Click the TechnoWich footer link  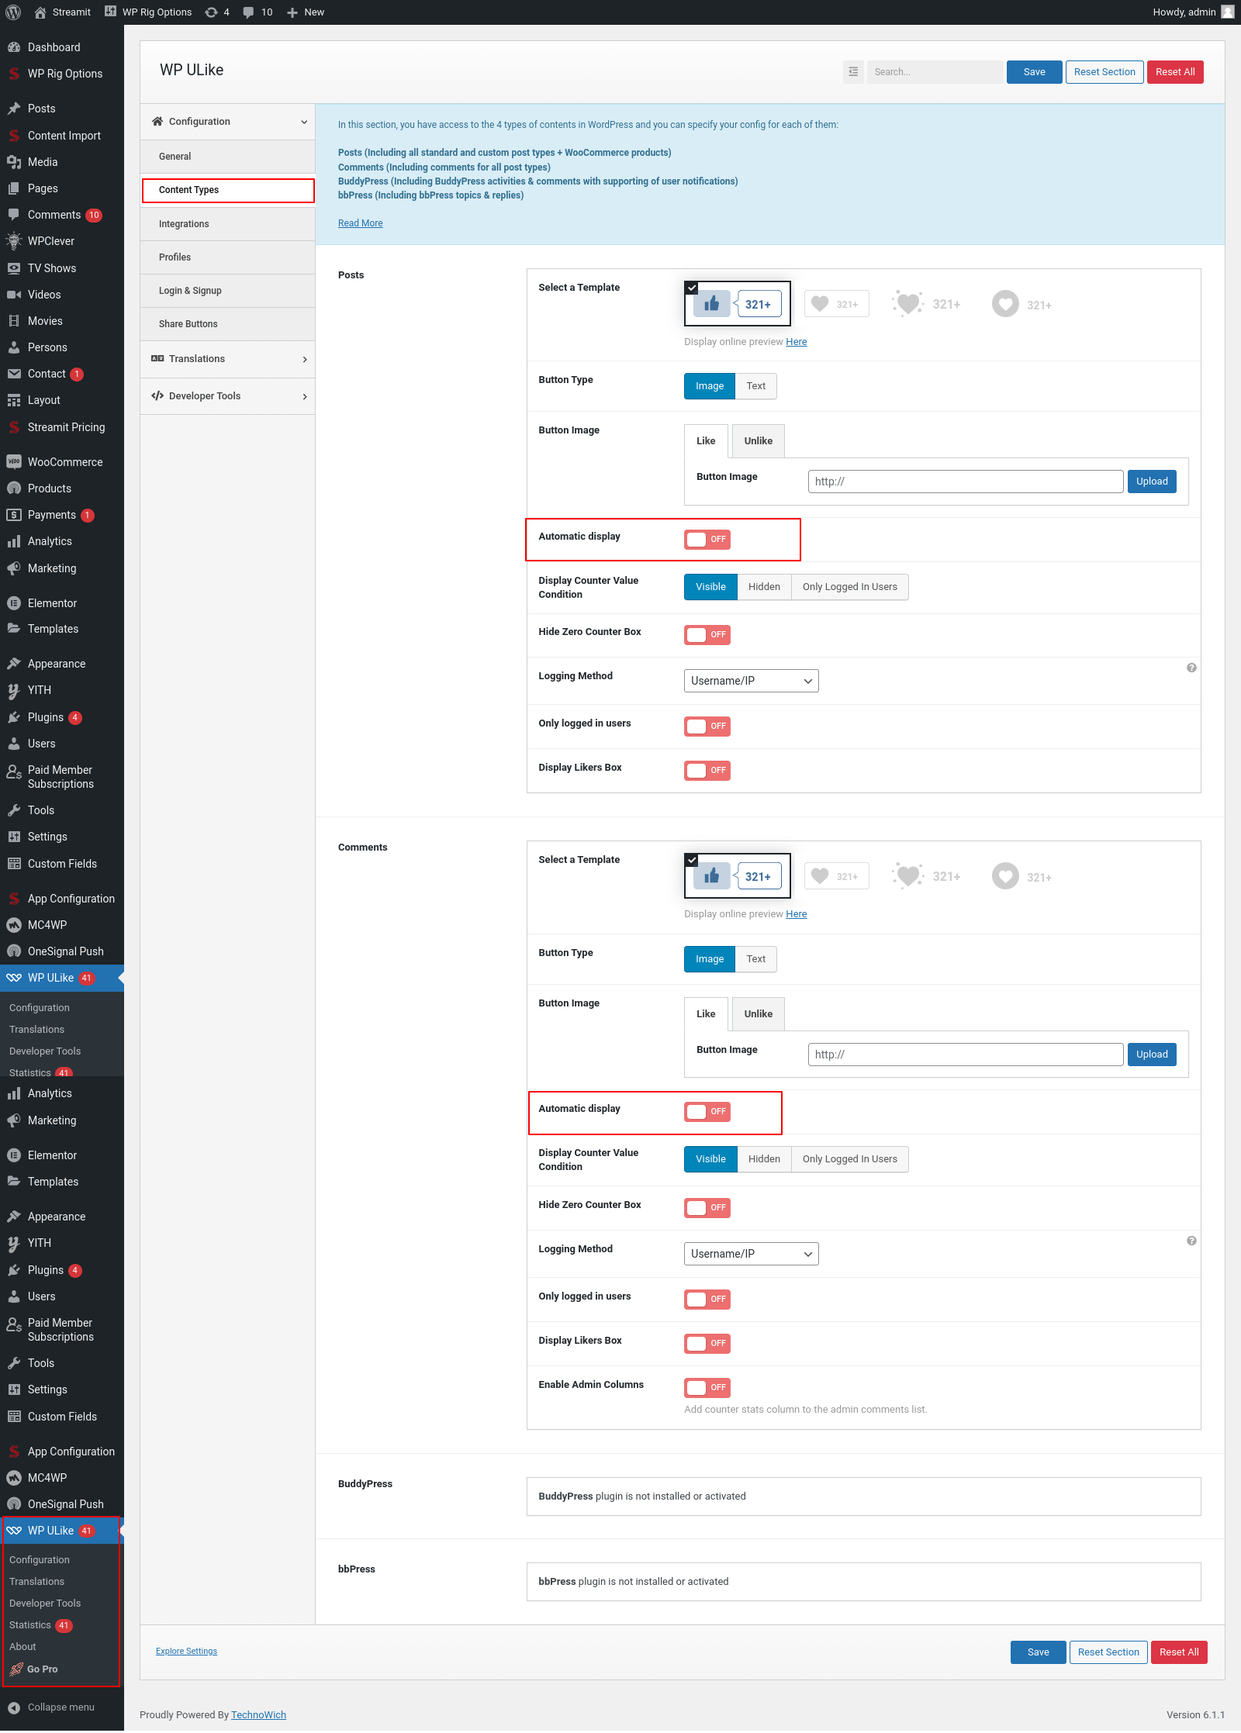pos(258,1714)
